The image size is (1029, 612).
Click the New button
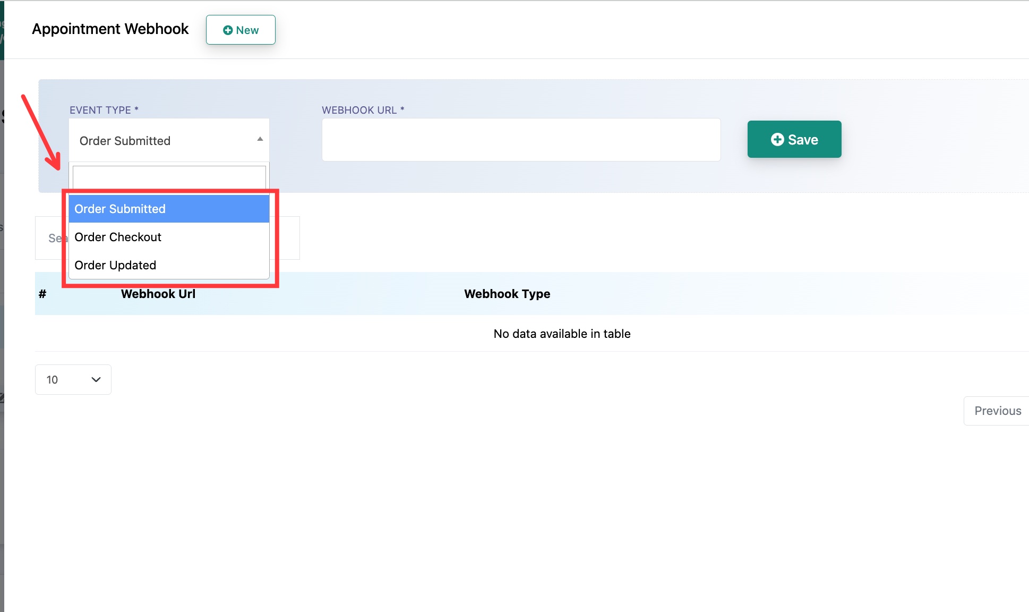(241, 30)
